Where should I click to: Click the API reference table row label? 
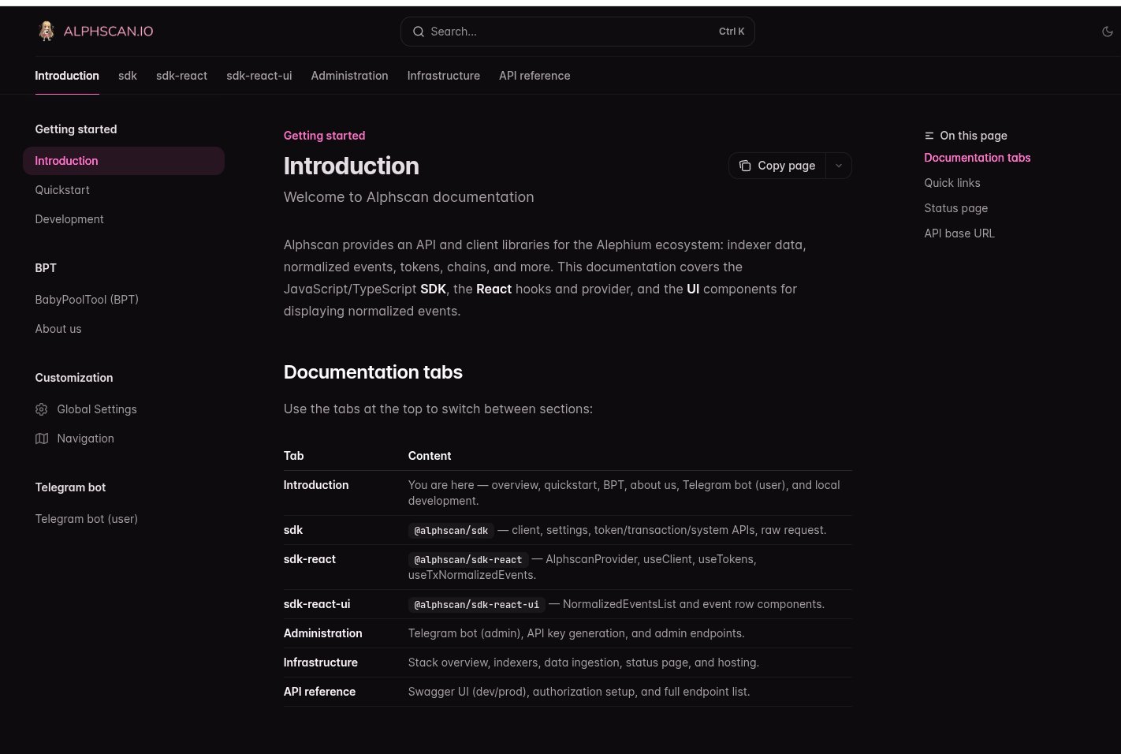pyautogui.click(x=319, y=692)
